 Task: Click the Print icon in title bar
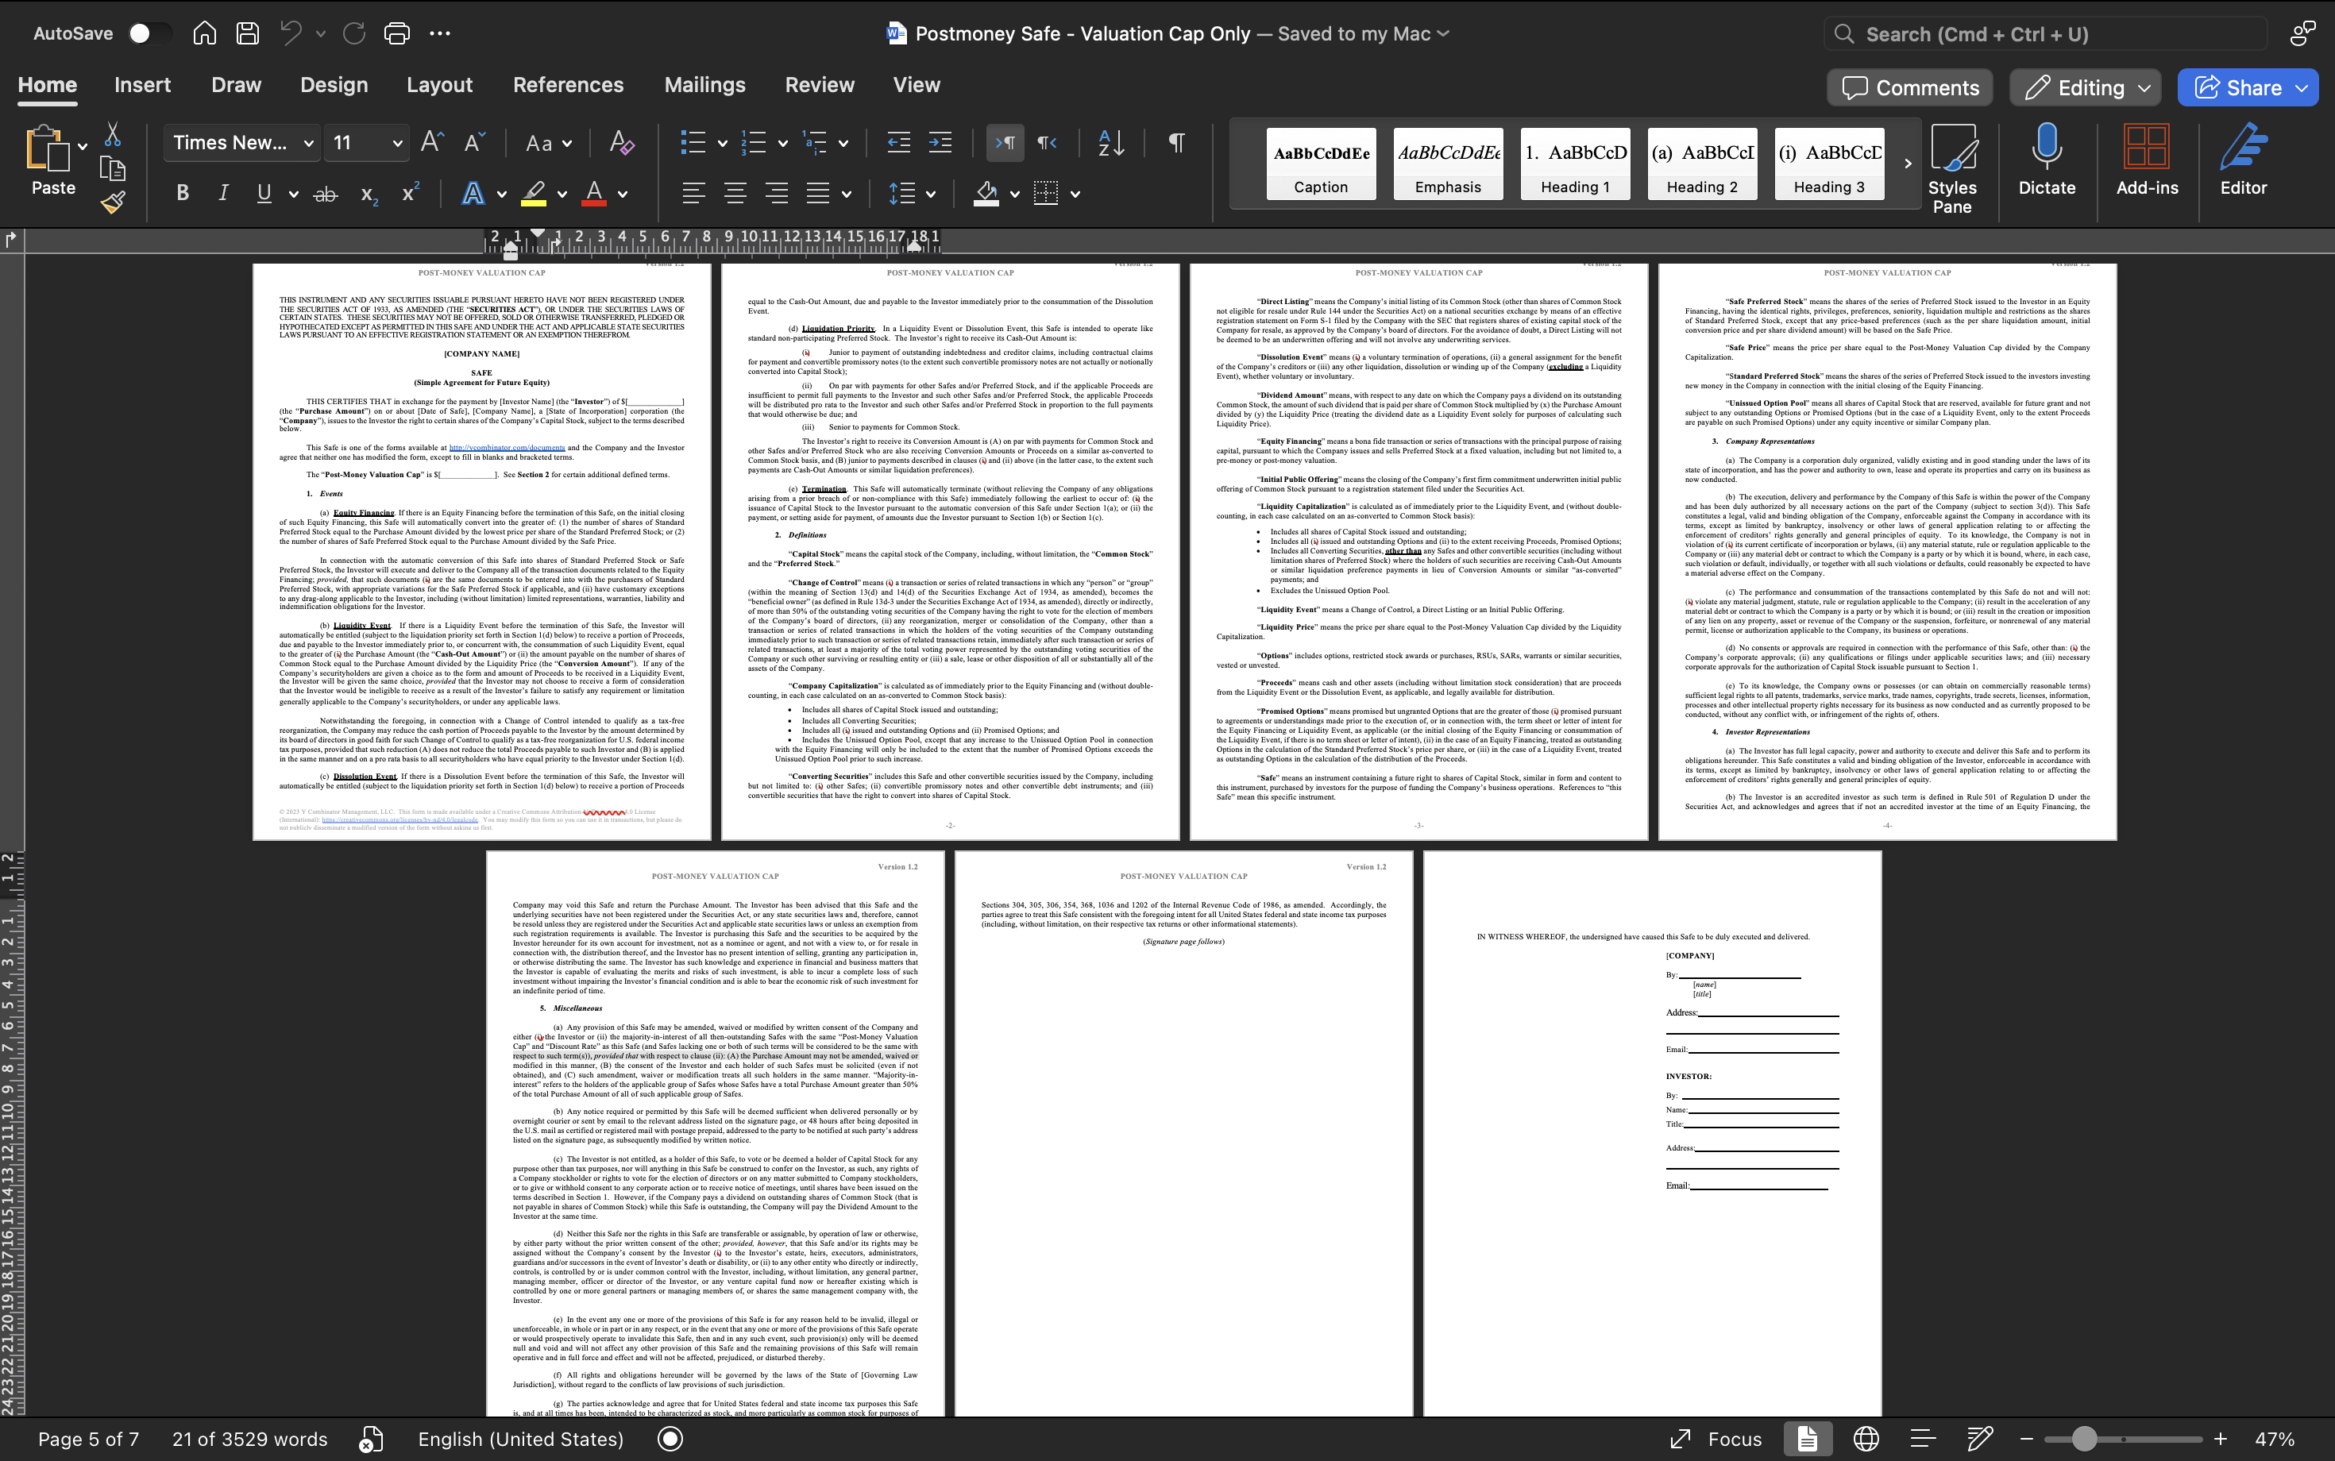click(397, 34)
